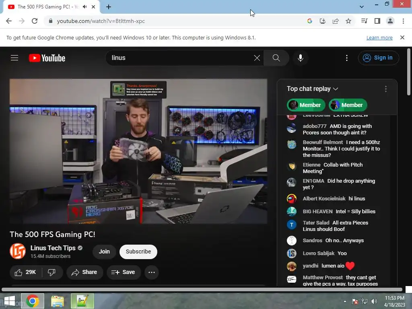Open YouTube settings three-dot menu
The width and height of the screenshot is (412, 309).
pos(346,58)
